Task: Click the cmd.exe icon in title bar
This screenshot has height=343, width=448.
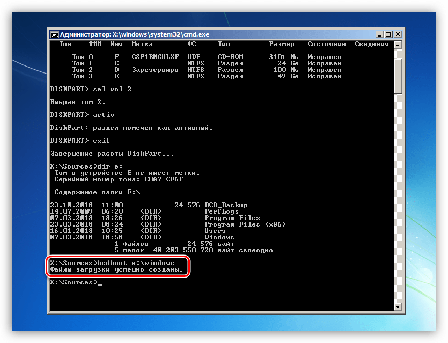Action: pyautogui.click(x=54, y=34)
